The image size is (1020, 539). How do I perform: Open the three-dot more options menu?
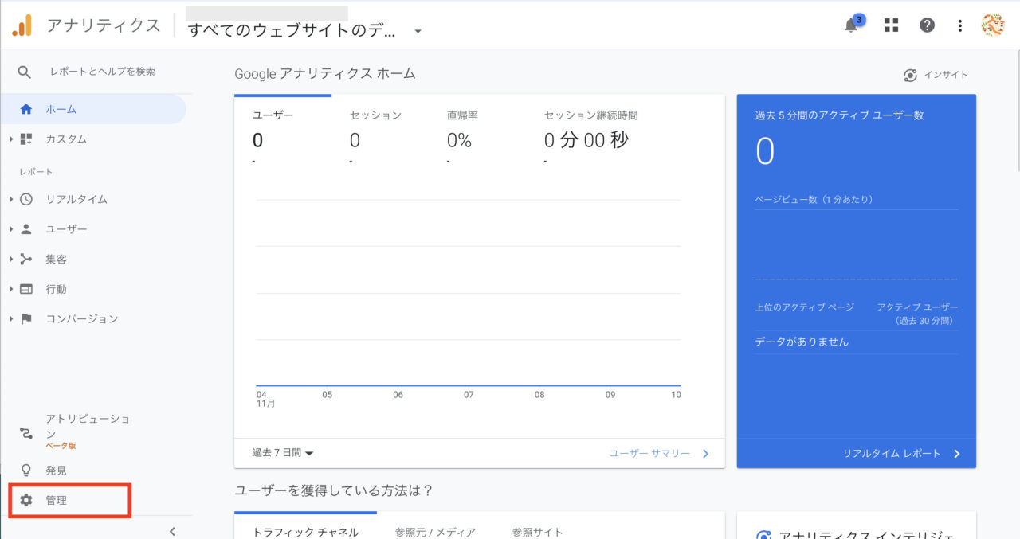point(960,25)
